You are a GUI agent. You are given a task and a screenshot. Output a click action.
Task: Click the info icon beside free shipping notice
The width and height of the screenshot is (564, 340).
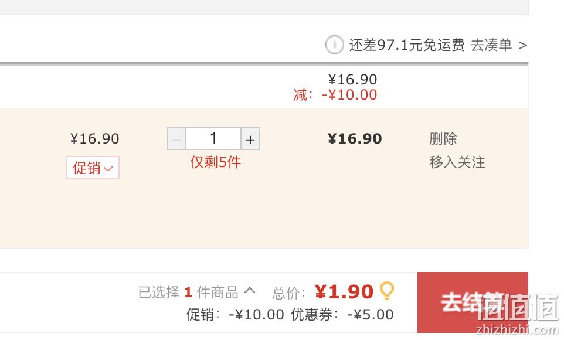pyautogui.click(x=335, y=45)
